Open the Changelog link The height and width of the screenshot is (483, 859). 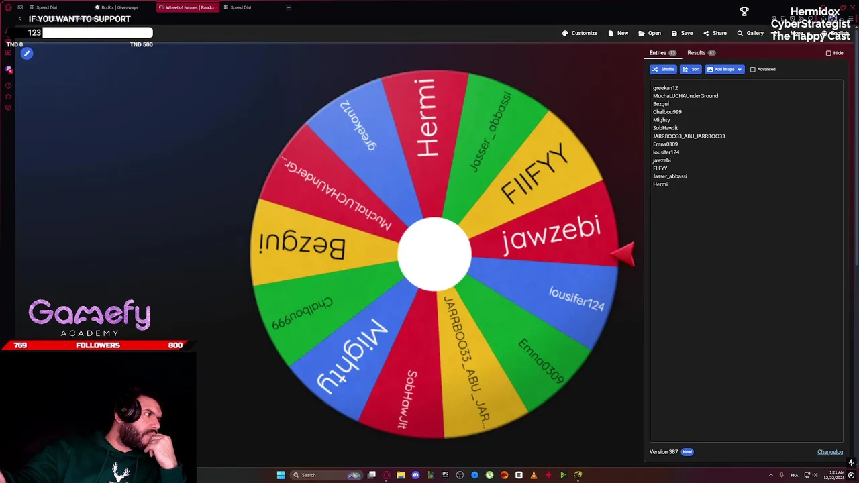(830, 452)
